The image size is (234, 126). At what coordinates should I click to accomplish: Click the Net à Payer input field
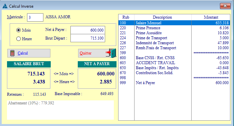point(88,30)
